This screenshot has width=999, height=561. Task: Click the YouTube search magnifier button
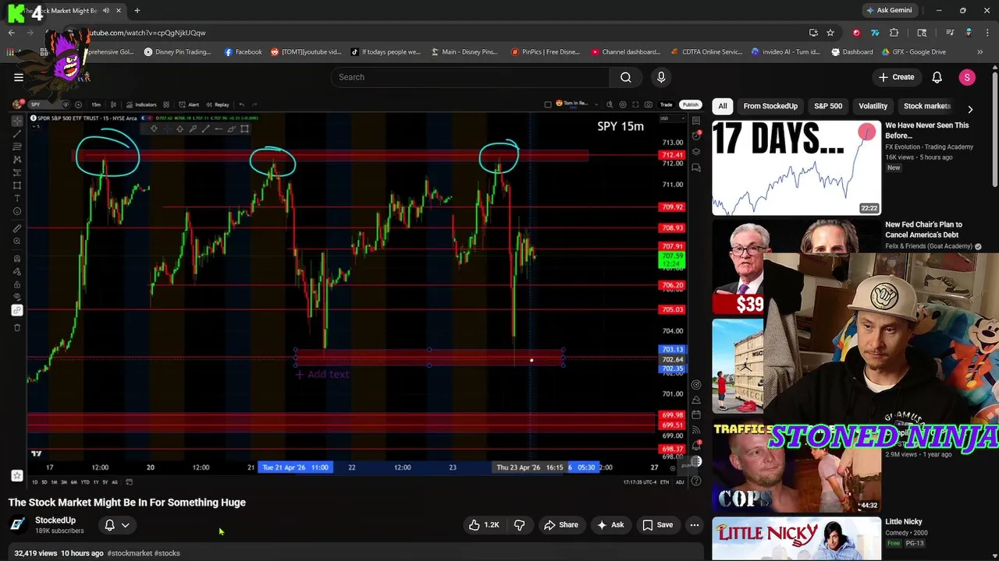click(626, 77)
